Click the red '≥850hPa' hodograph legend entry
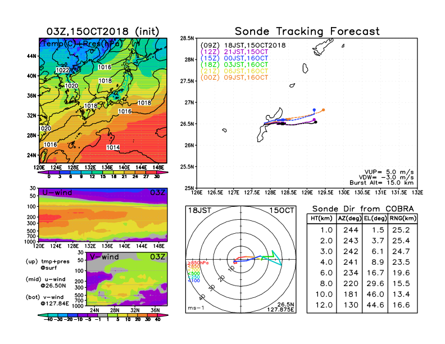445x344 pixels. [198, 263]
